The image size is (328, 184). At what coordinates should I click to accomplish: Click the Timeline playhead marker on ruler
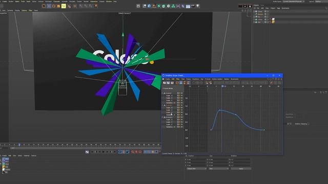coord(222,86)
